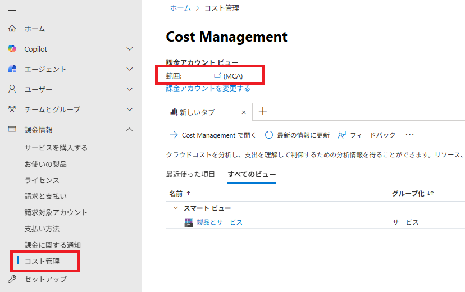Click the Home house icon in sidebar

tap(12, 29)
